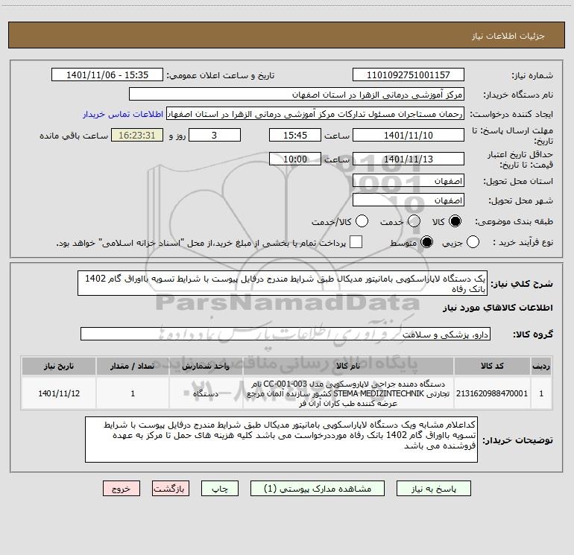574x555 pixels.
Task: Click the استان محل تحویل field اصفهان
Action: pyautogui.click(x=409, y=181)
